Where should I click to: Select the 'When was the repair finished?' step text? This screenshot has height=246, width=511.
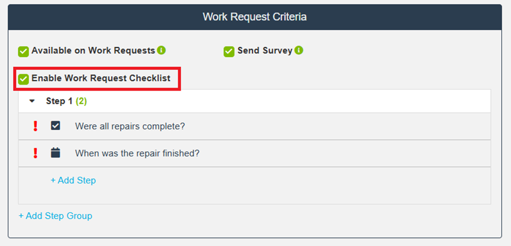[x=137, y=153]
